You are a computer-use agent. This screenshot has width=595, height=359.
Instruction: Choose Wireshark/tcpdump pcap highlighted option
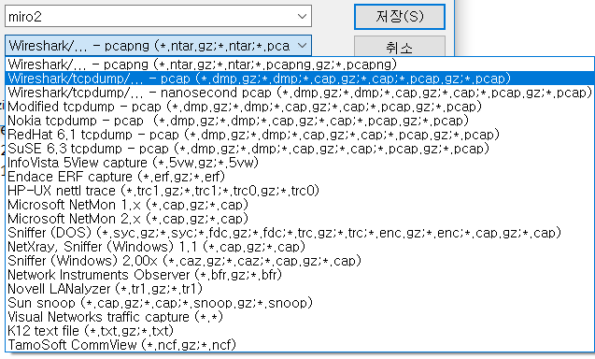point(300,79)
